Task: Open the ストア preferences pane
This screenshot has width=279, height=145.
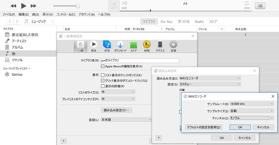Action: click(134, 46)
